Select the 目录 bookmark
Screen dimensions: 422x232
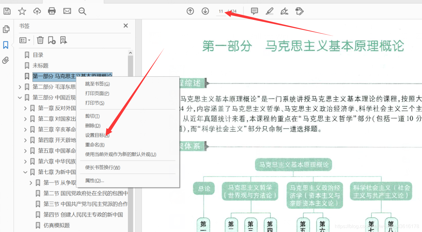click(38, 55)
